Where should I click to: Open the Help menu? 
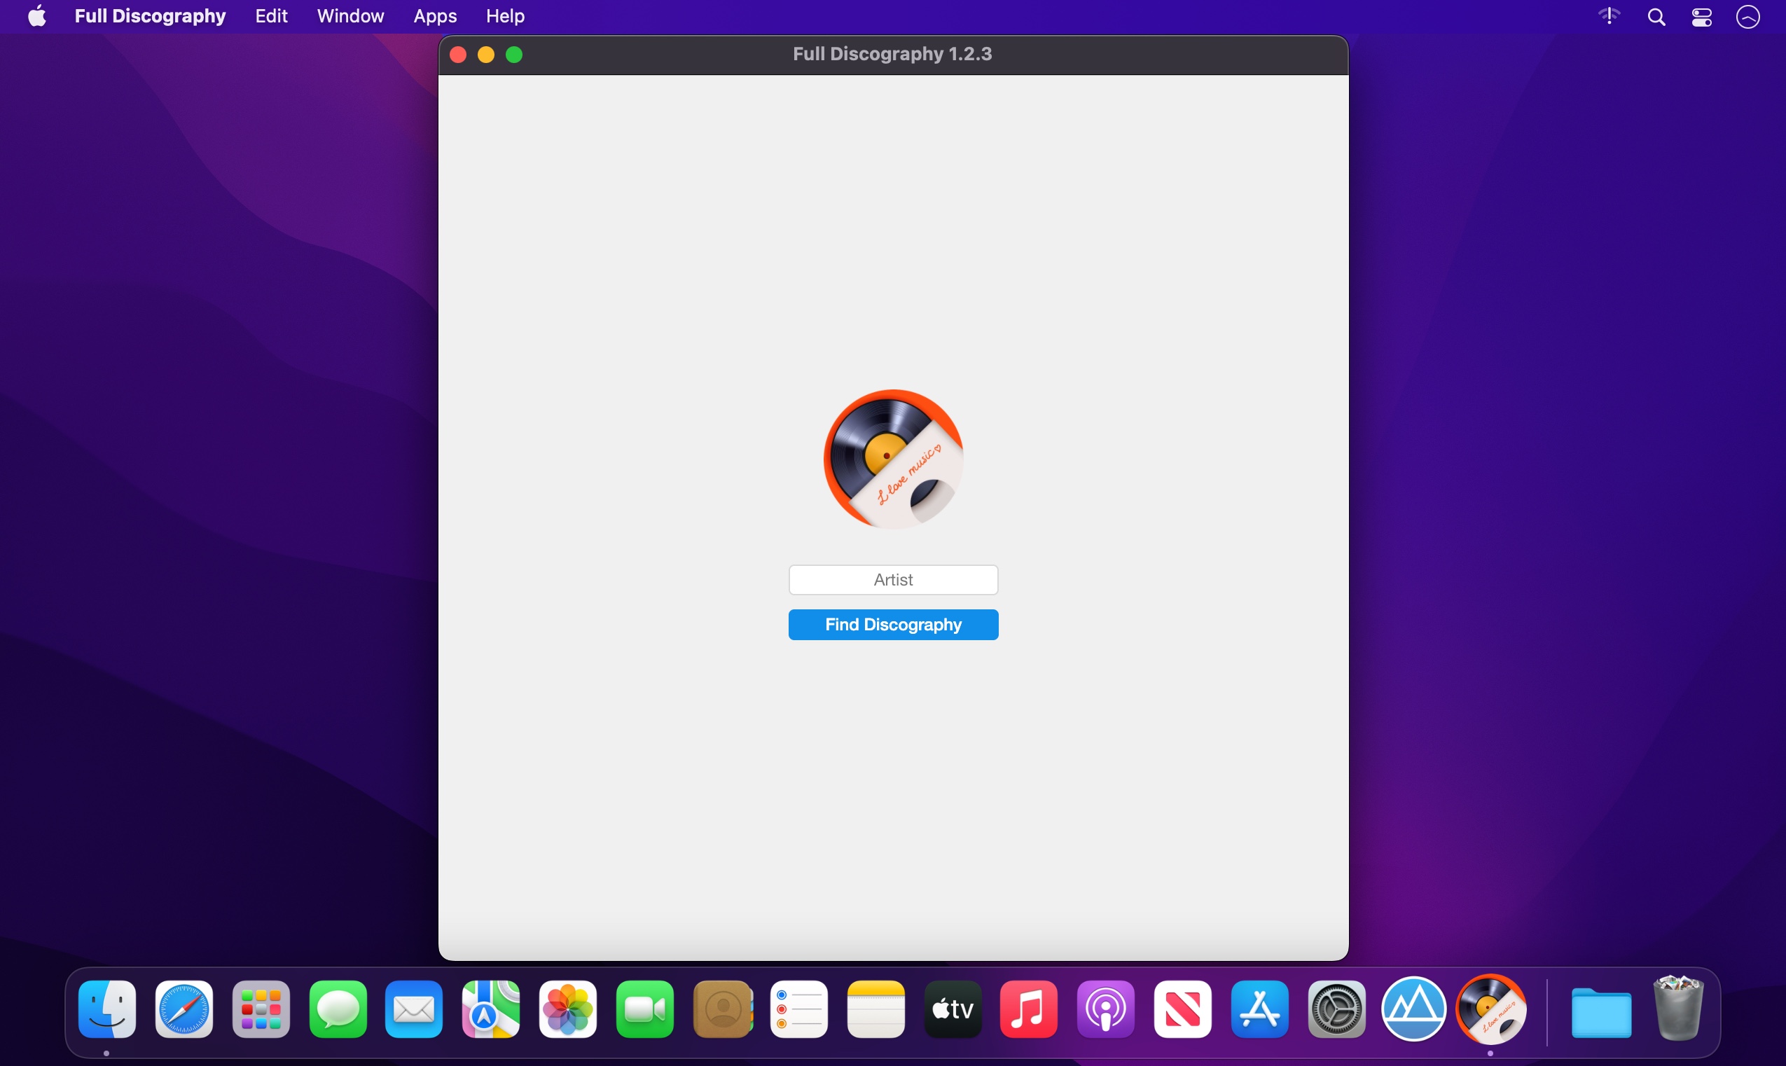(505, 16)
